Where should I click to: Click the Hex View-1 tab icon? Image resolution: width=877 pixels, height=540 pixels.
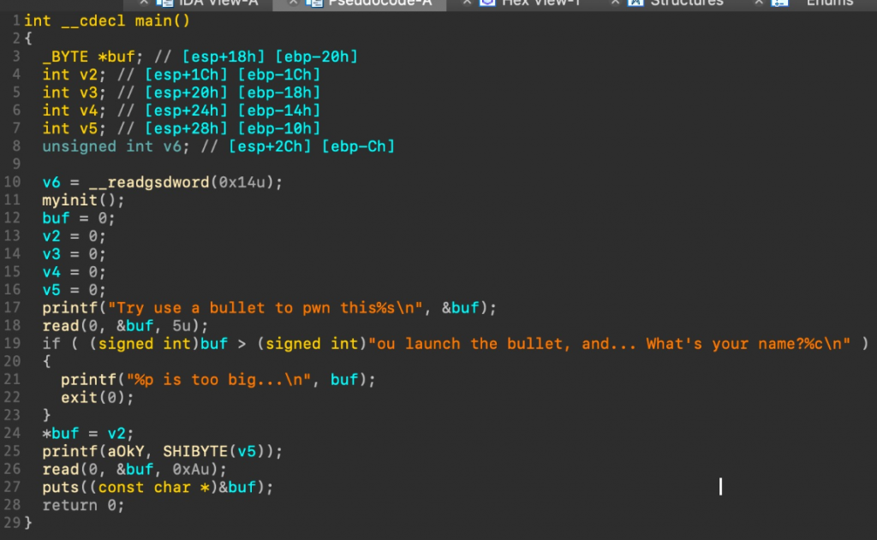[486, 3]
